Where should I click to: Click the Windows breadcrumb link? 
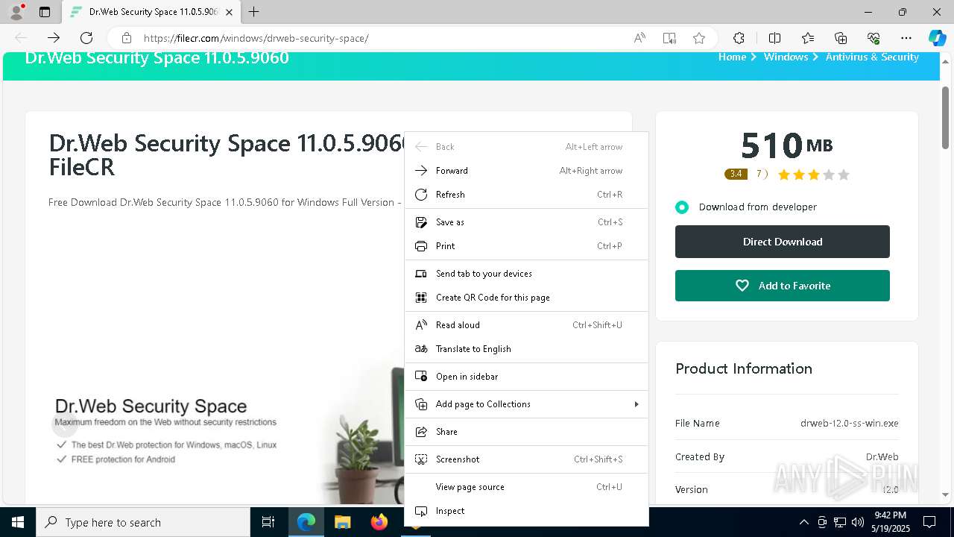(x=786, y=57)
